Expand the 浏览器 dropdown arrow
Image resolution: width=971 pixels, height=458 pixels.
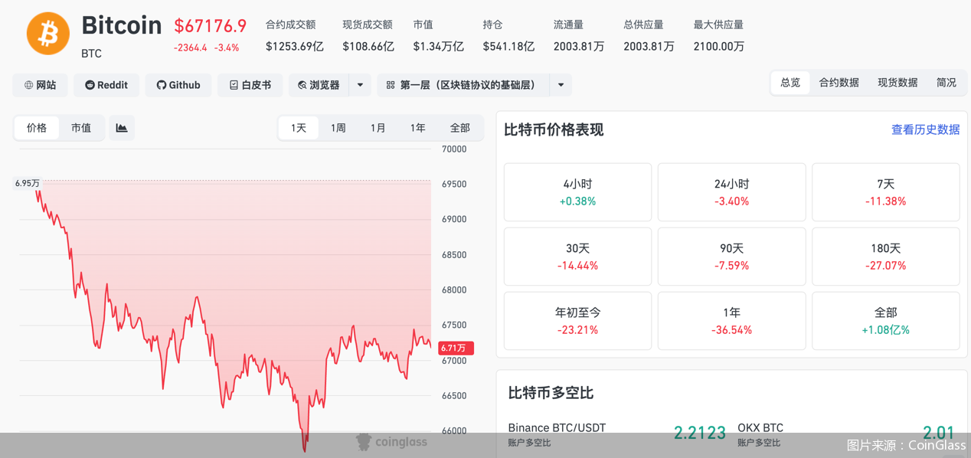tap(360, 85)
